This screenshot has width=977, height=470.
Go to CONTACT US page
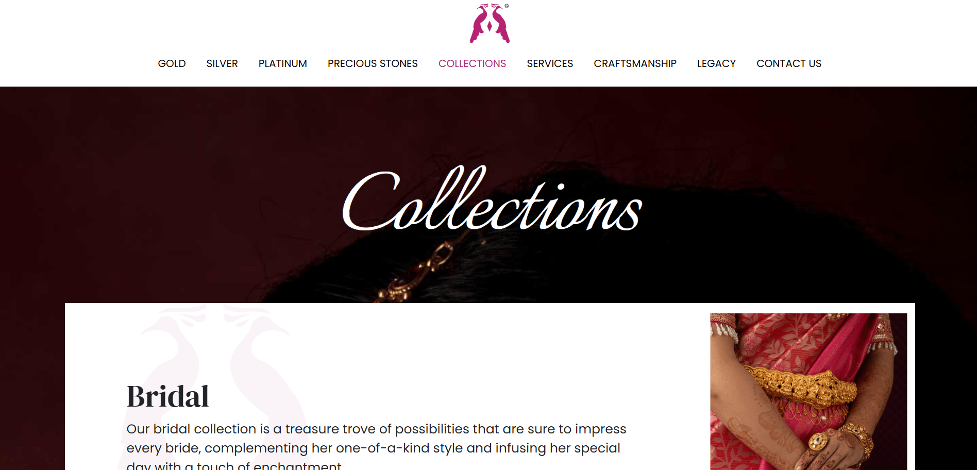tap(789, 63)
